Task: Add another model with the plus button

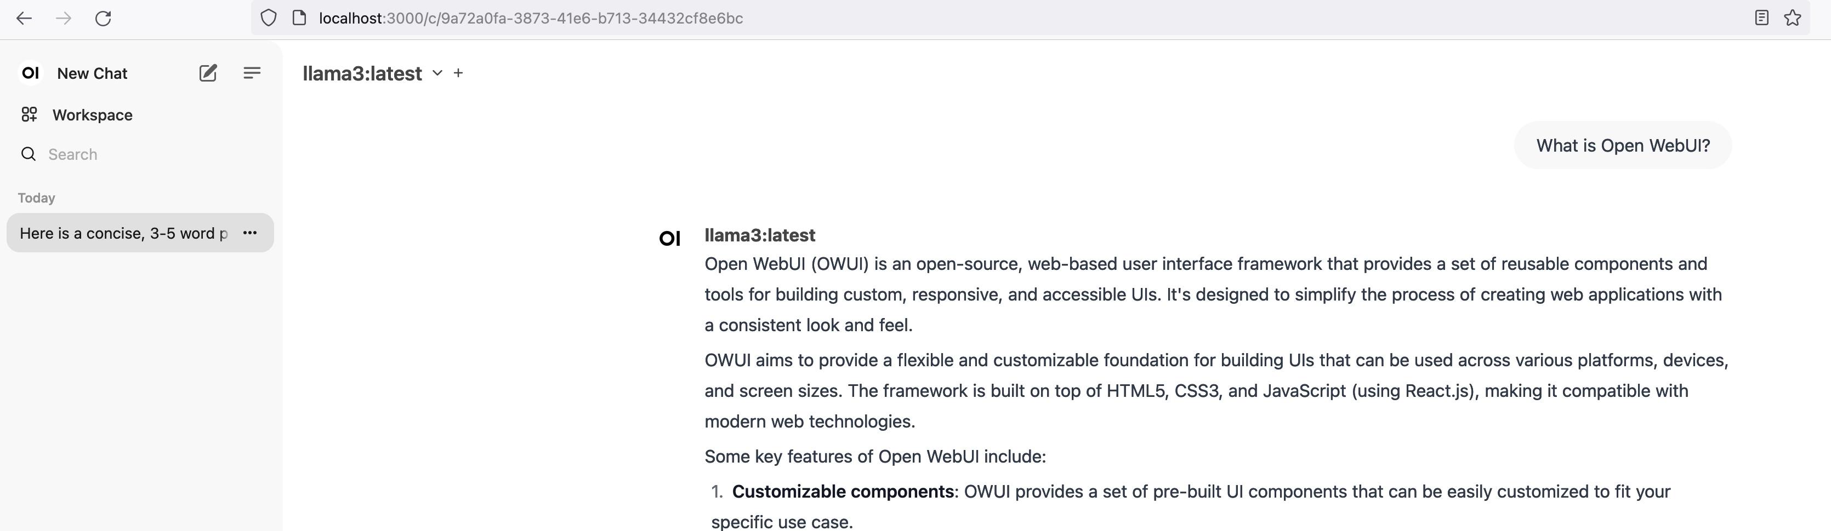Action: tap(458, 73)
